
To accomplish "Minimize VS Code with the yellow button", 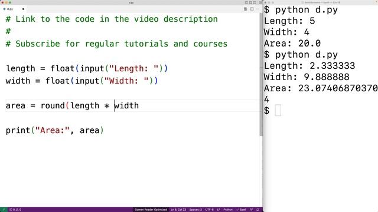I will point(6,2).
